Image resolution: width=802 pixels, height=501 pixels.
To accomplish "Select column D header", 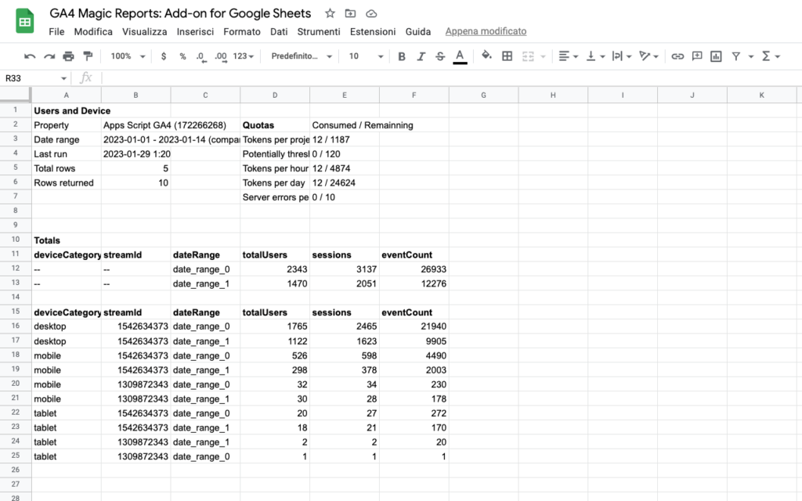I will [275, 95].
